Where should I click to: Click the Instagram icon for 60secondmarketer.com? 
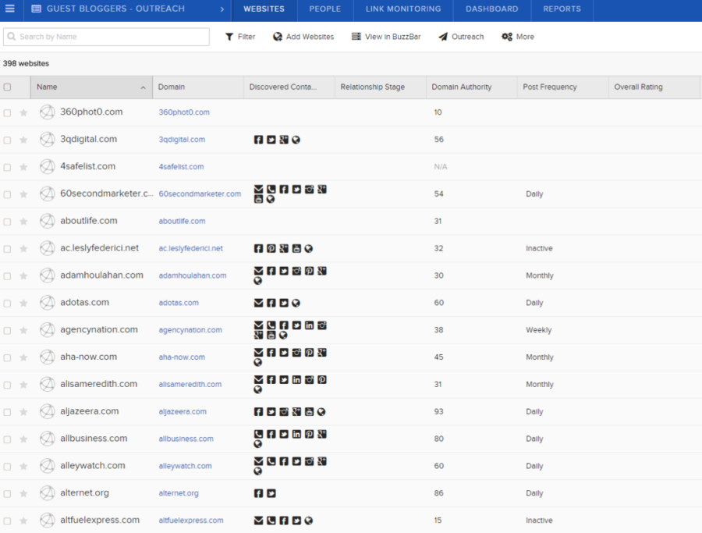[309, 189]
